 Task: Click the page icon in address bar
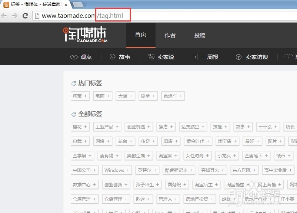[37, 16]
